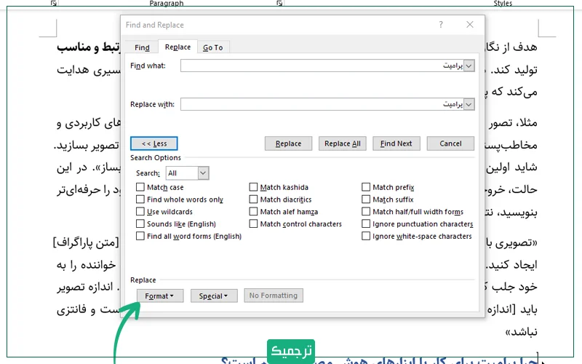The image size is (582, 364).
Task: Open the Search direction dropdown
Action: pyautogui.click(x=203, y=173)
